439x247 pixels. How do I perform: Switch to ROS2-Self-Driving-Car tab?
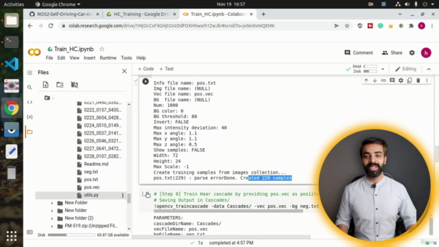(64, 14)
